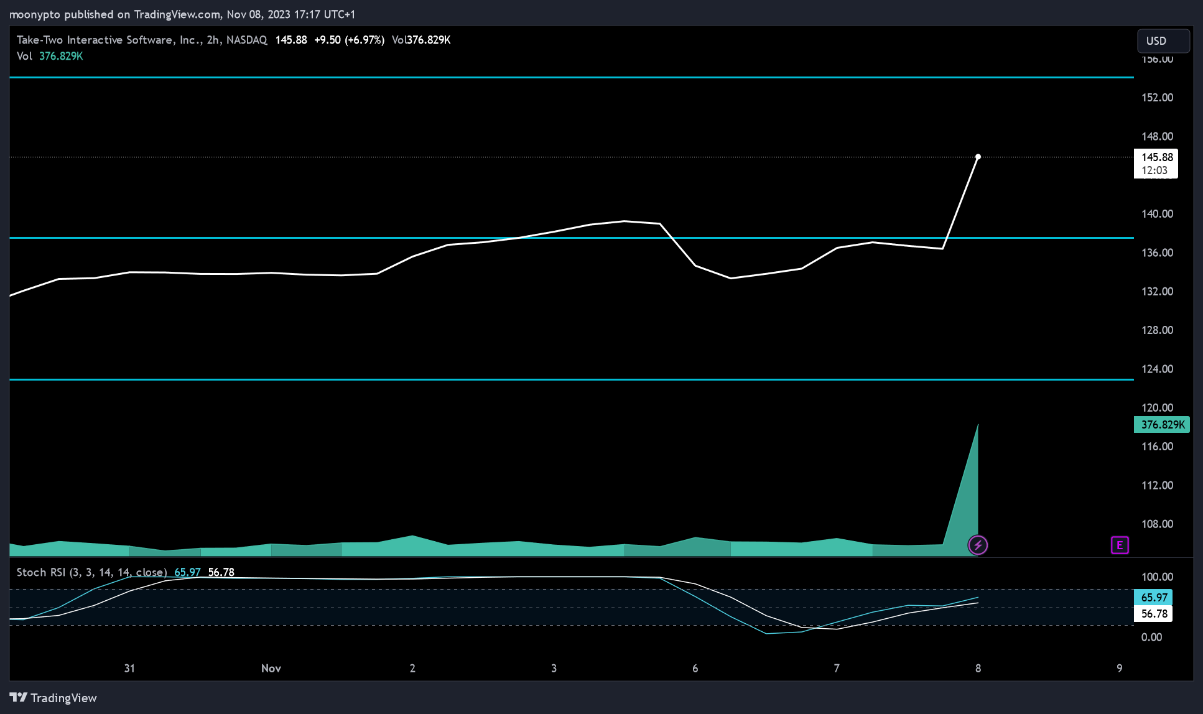
Task: Click the 145.88 current price label on axis
Action: tap(1156, 164)
